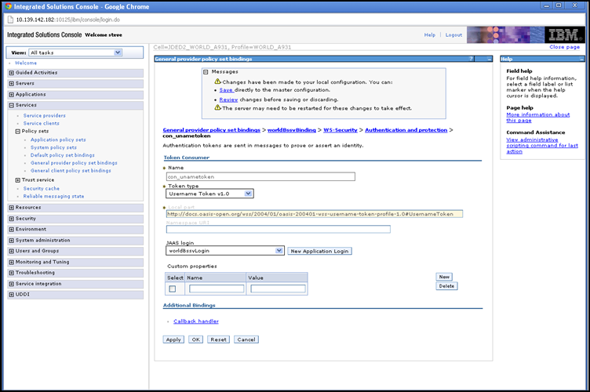Click the page icon in address bar

[x=10, y=20]
